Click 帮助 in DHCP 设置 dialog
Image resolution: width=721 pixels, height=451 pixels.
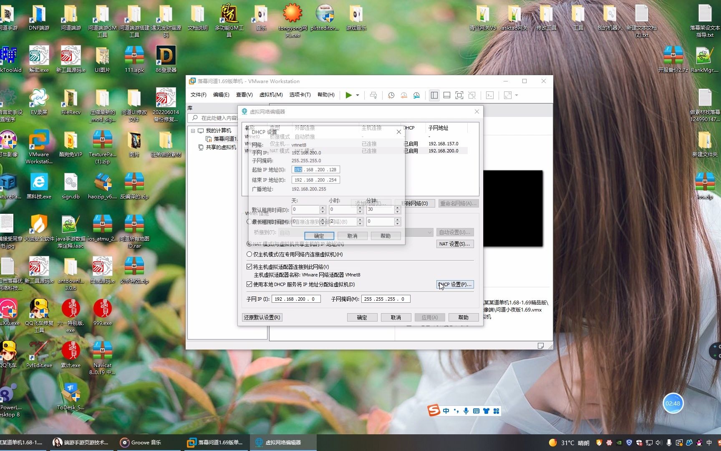click(x=386, y=236)
